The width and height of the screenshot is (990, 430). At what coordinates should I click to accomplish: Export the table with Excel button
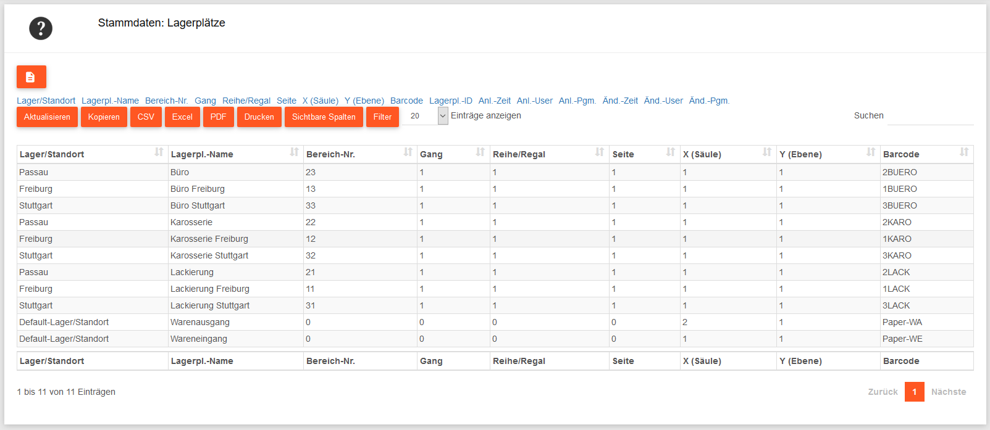tap(182, 117)
